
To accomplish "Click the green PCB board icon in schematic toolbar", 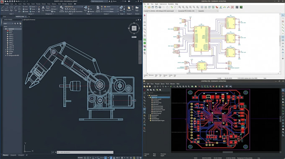I will click(x=241, y=7).
